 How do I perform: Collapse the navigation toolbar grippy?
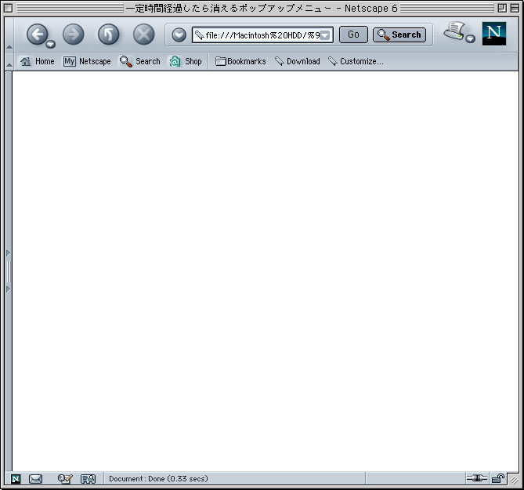tap(9, 34)
